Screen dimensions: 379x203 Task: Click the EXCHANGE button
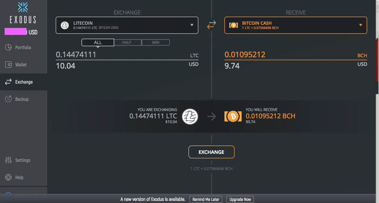(211, 152)
